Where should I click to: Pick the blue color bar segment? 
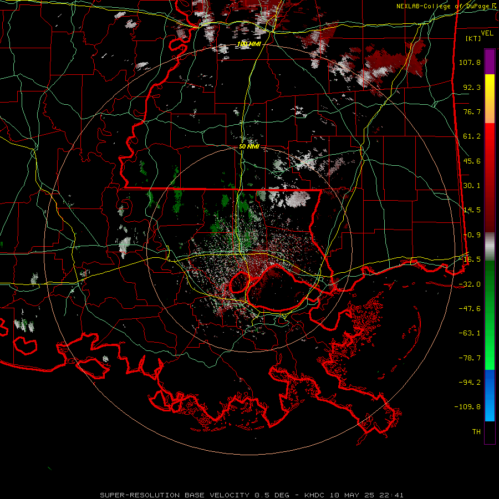[x=490, y=395]
